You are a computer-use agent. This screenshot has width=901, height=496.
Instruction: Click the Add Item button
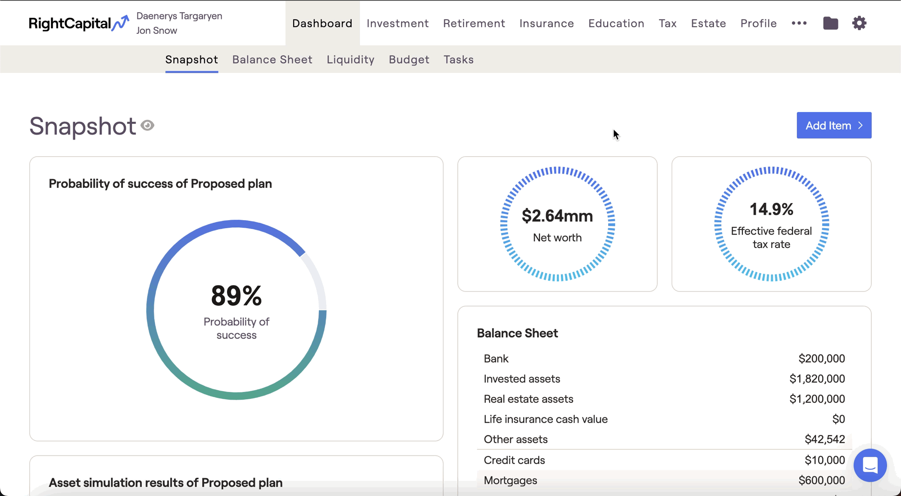(x=834, y=125)
